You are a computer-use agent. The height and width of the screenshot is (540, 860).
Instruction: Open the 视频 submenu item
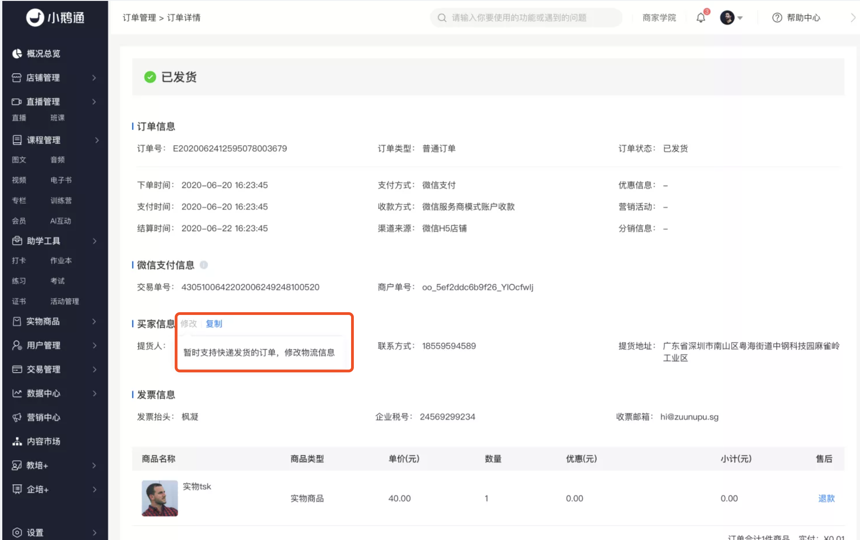(x=19, y=180)
